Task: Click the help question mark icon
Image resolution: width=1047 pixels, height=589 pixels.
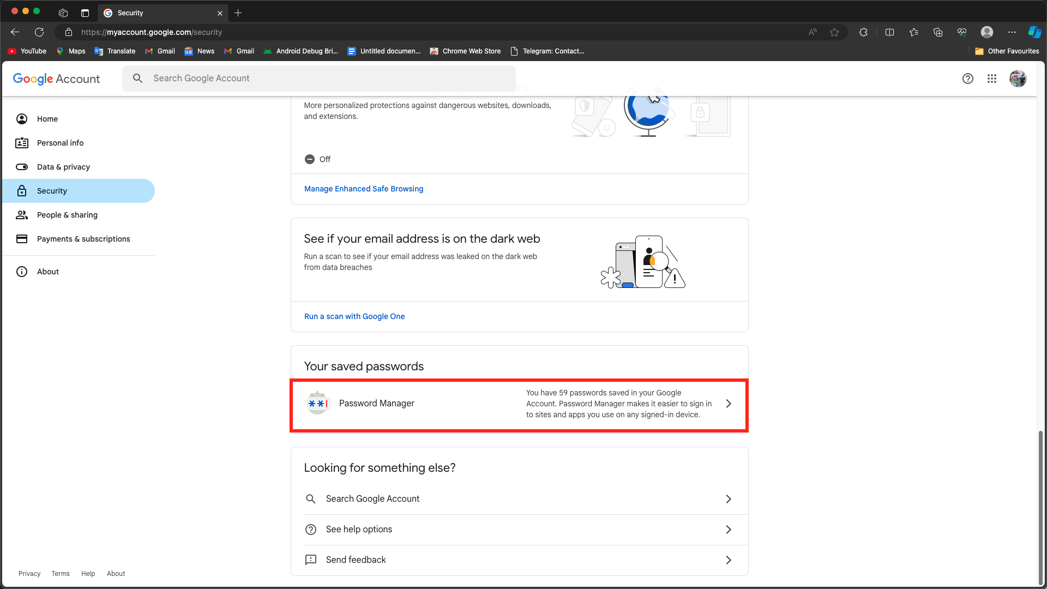Action: pyautogui.click(x=968, y=79)
